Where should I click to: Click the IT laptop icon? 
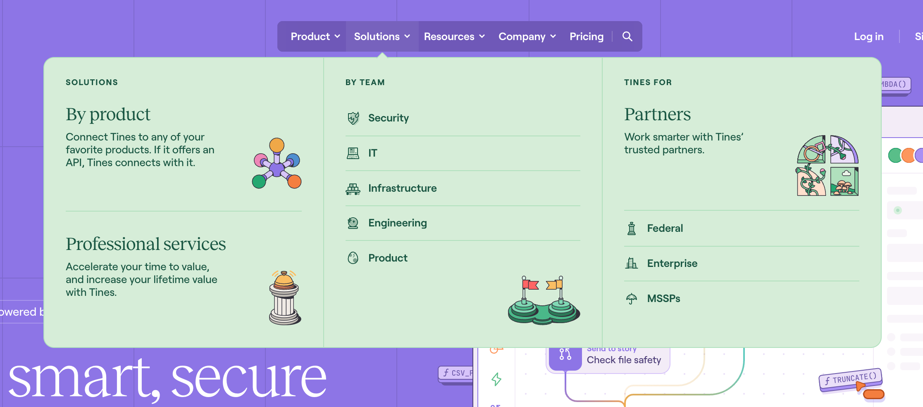click(353, 153)
